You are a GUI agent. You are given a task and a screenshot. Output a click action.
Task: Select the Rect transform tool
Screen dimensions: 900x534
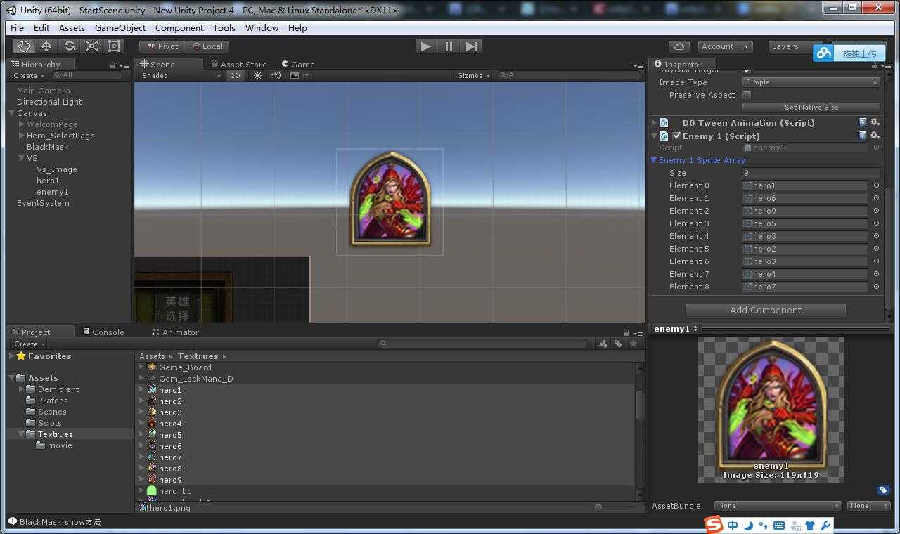[x=114, y=46]
